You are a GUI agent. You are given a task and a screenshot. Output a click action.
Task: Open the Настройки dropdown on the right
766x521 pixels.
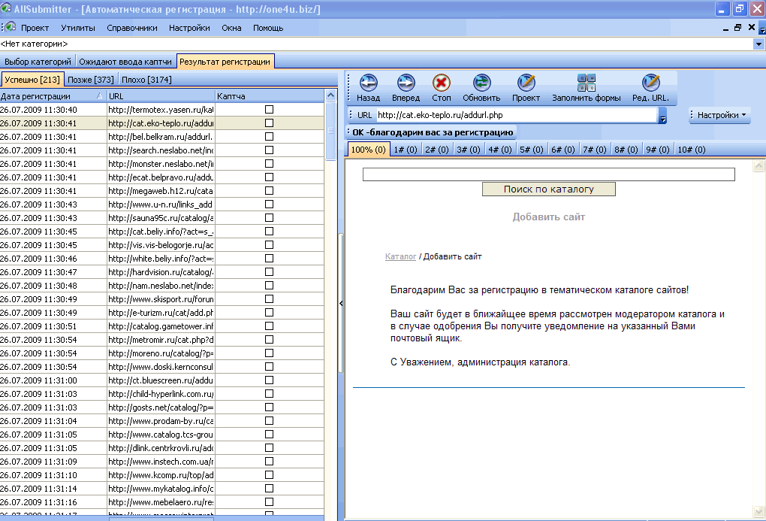pos(719,115)
